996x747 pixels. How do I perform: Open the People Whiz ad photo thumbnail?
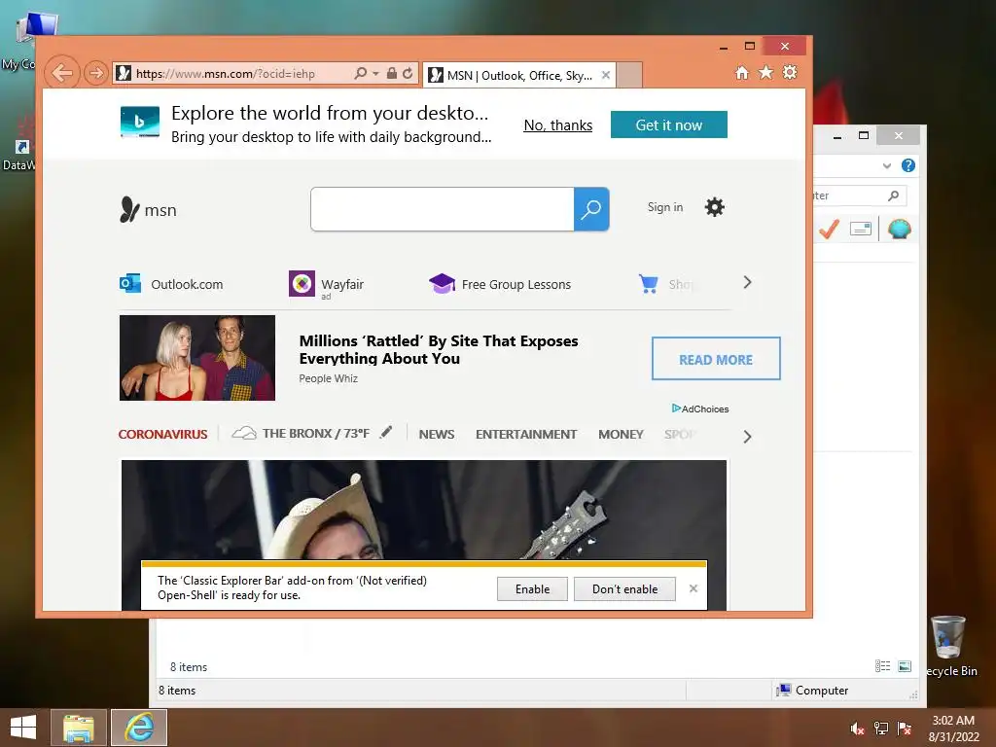tap(196, 358)
